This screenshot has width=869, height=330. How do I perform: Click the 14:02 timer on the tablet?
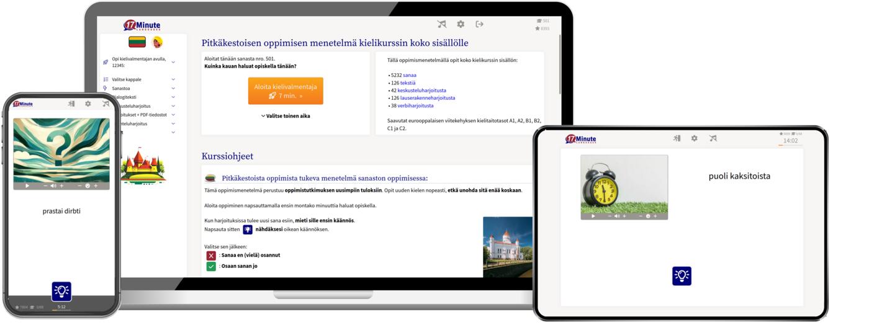pyautogui.click(x=790, y=141)
